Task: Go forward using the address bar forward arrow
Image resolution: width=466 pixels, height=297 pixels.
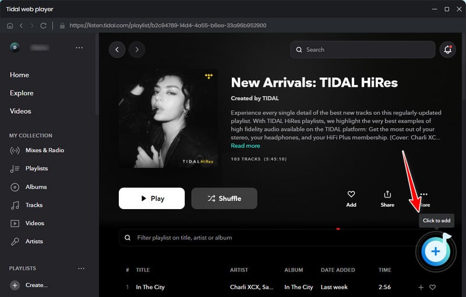Action: [x=32, y=26]
